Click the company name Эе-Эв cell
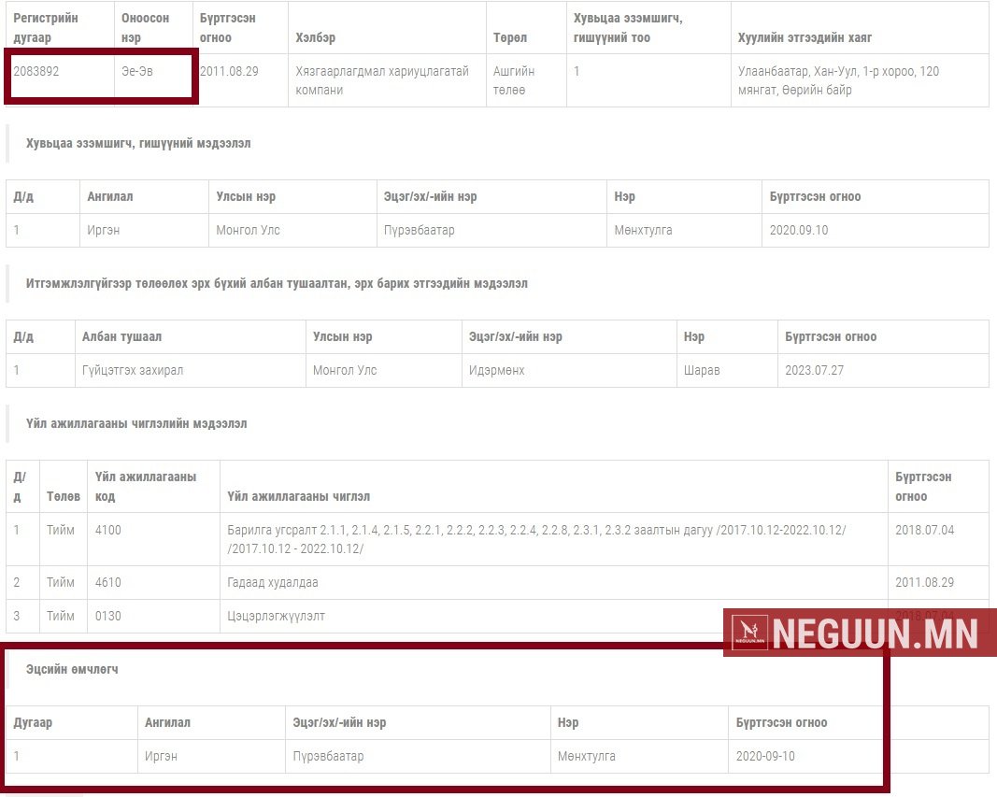The width and height of the screenshot is (997, 797). pos(137,71)
